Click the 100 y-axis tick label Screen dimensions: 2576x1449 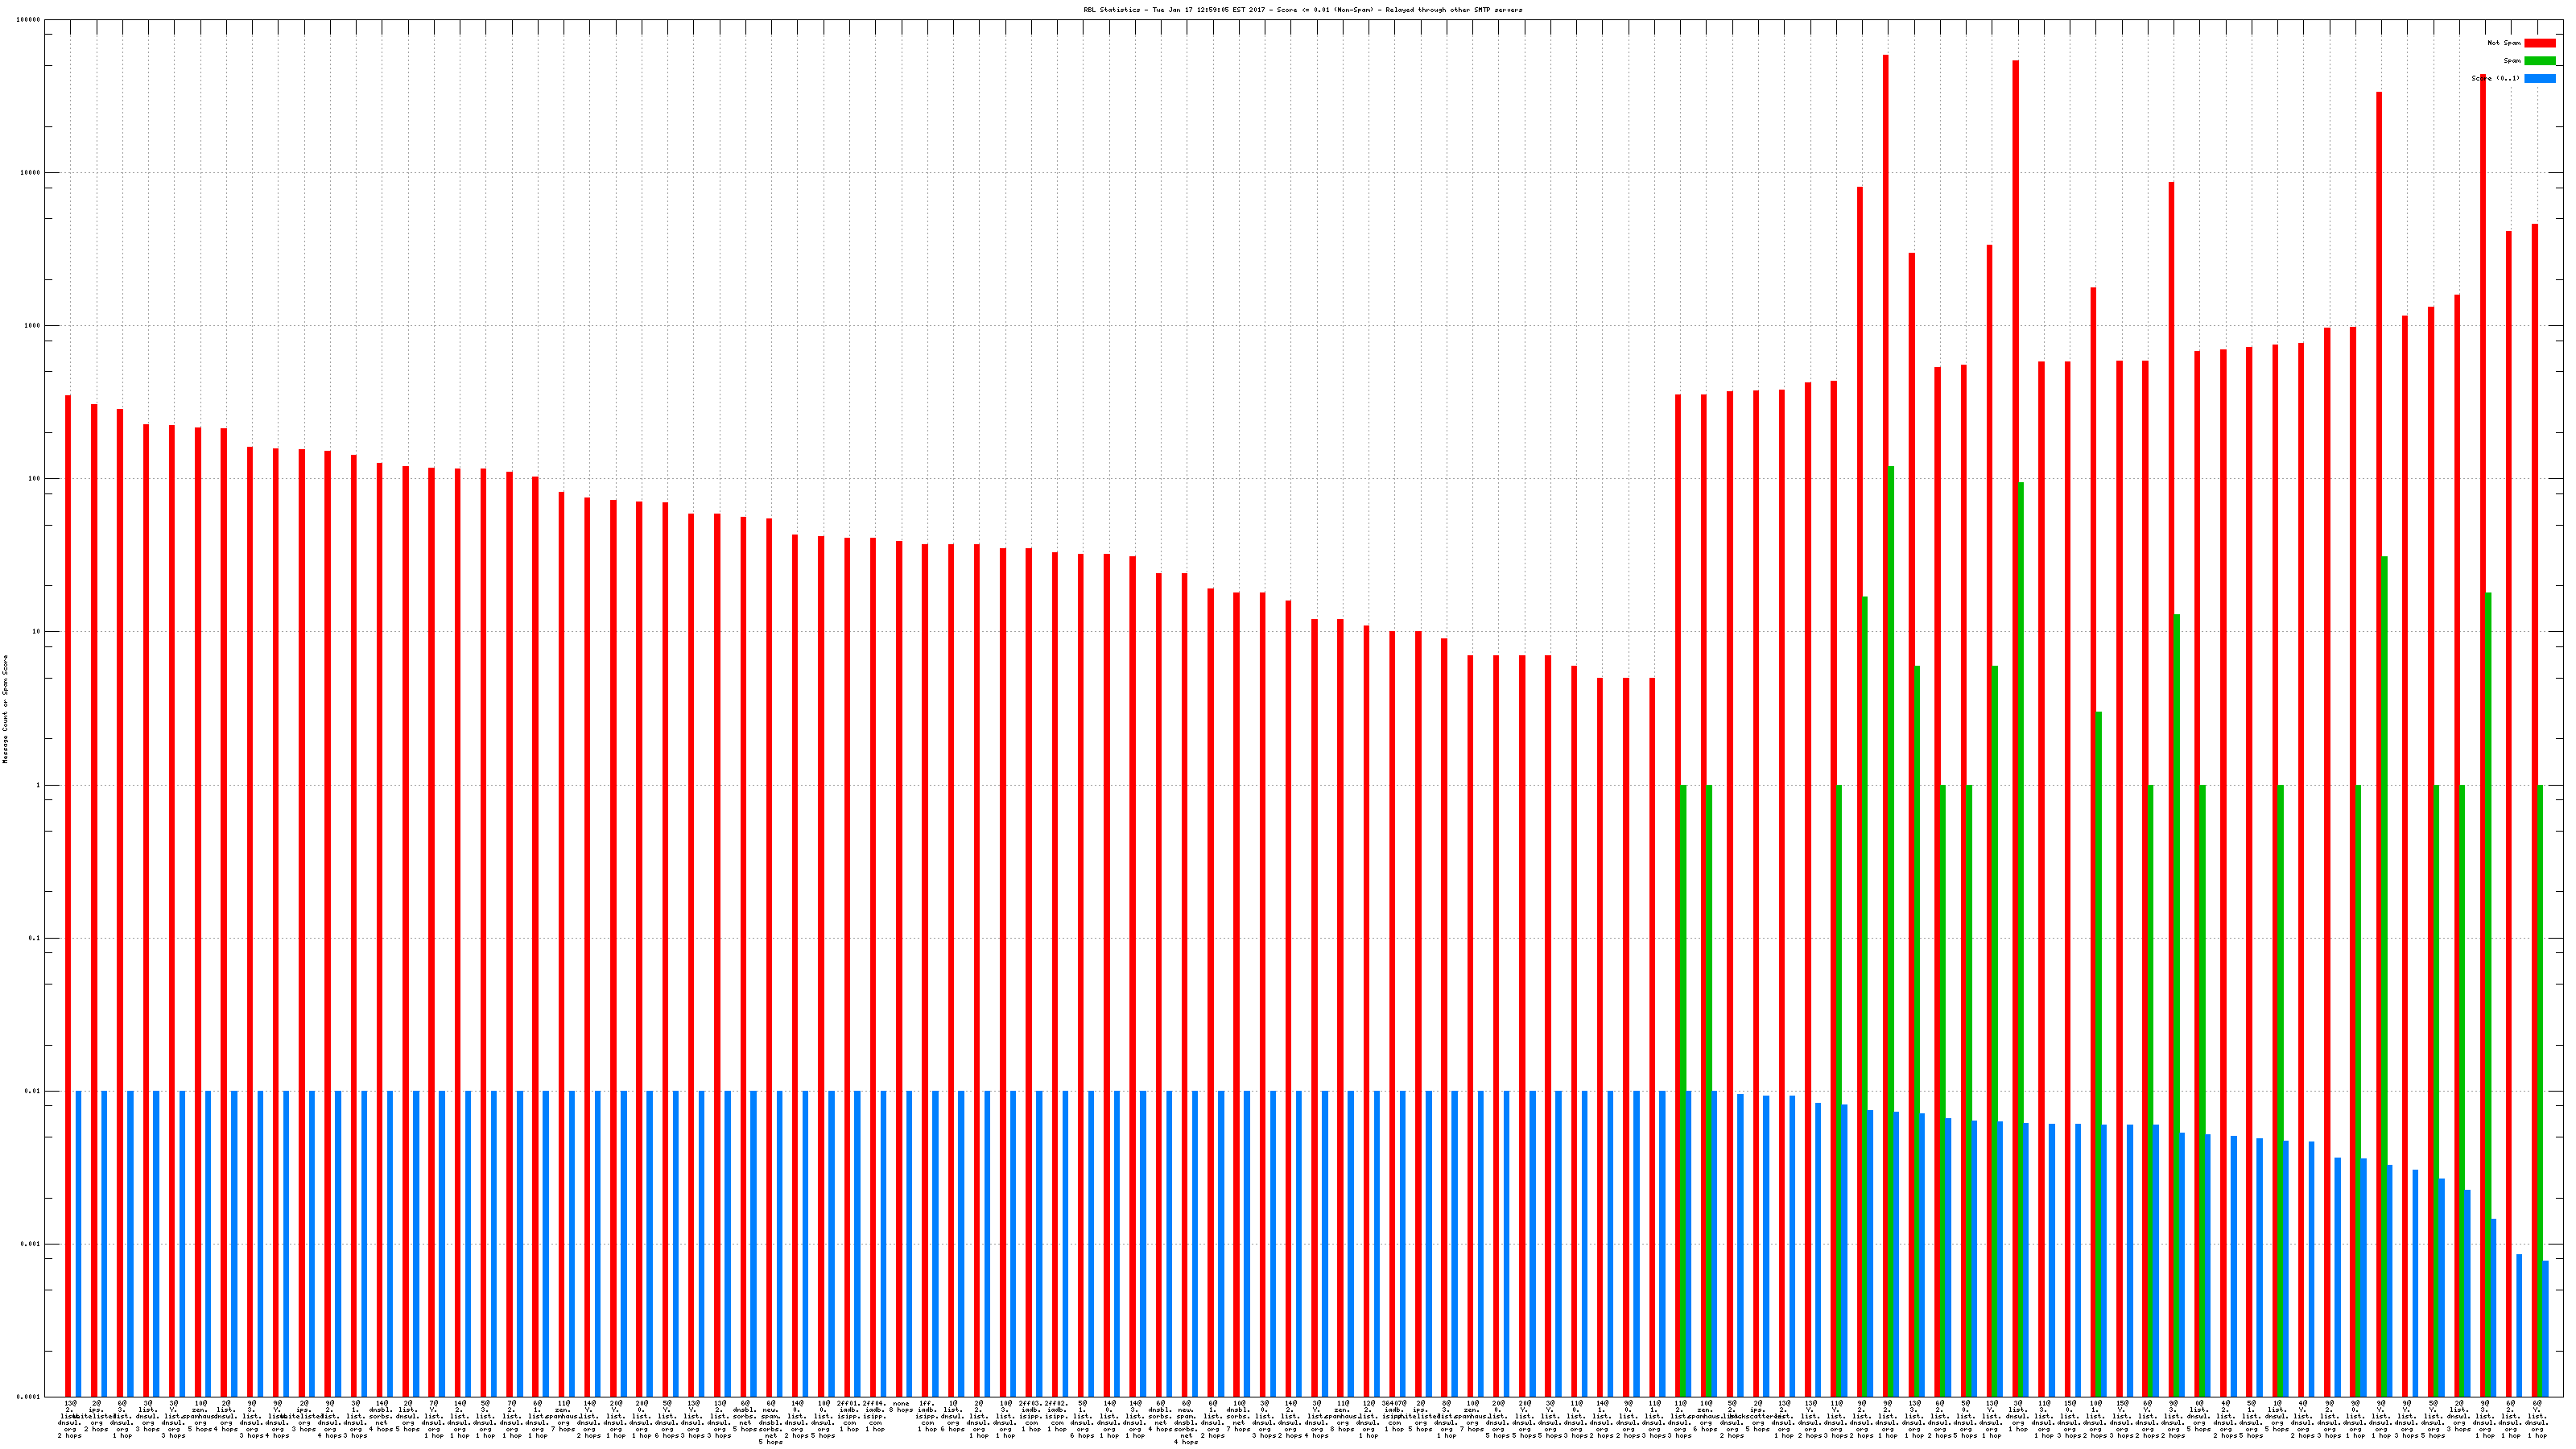point(35,479)
